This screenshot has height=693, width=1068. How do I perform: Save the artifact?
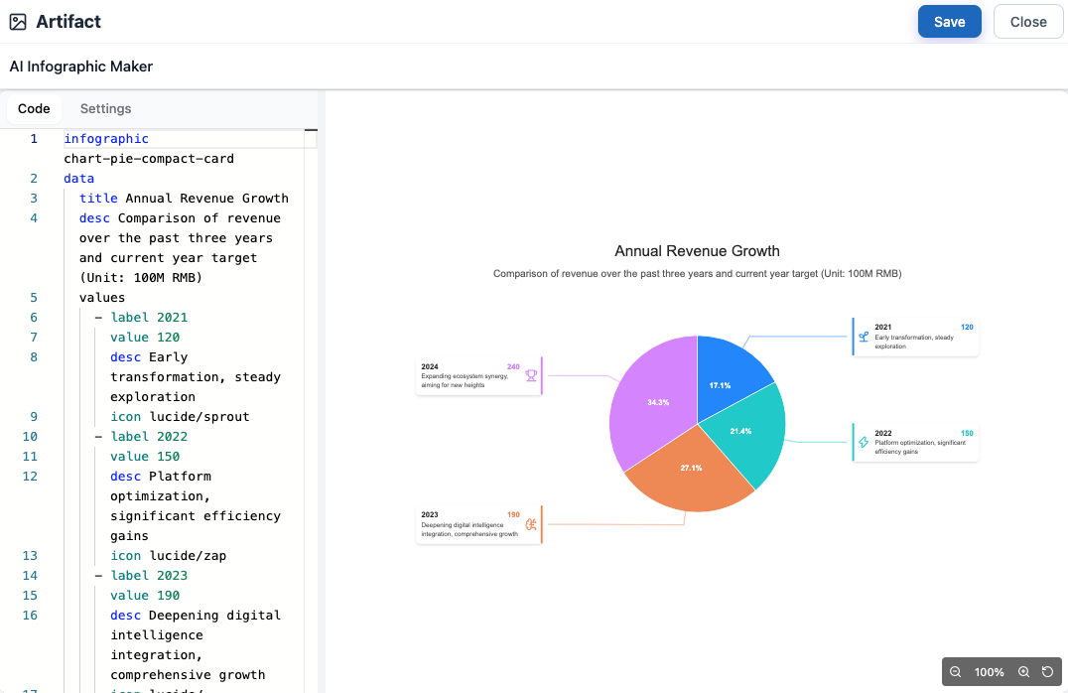click(950, 22)
